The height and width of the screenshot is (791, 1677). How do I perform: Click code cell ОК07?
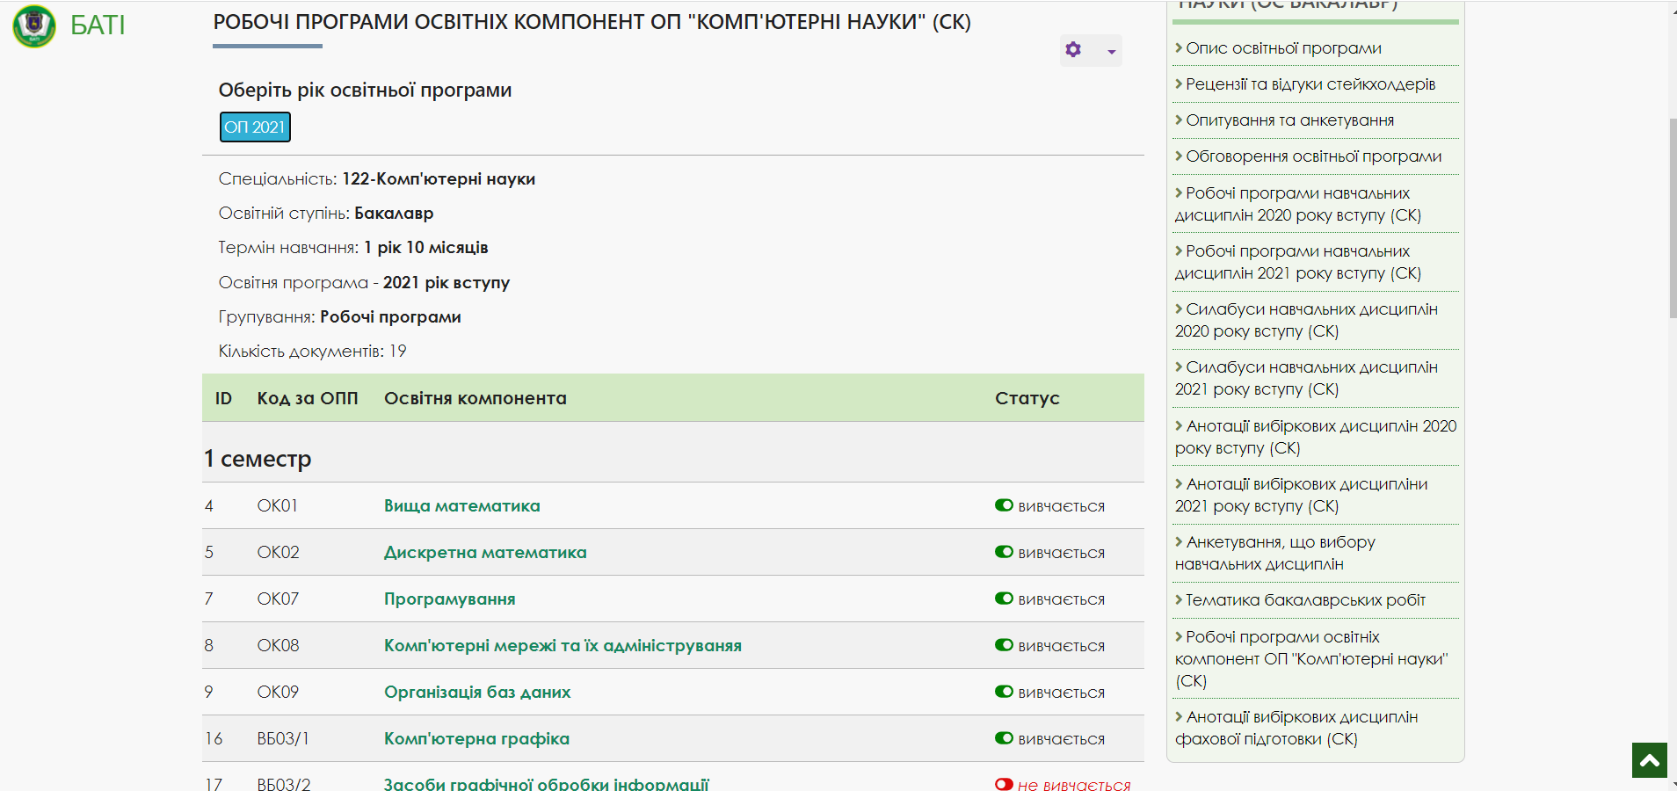tap(279, 599)
